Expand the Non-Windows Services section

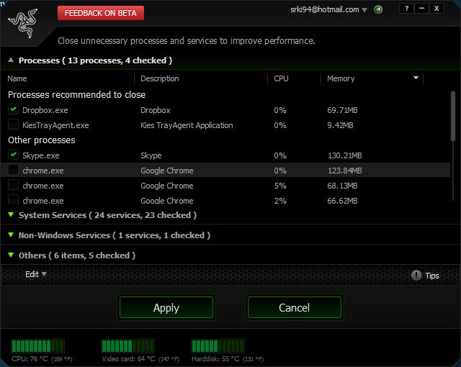click(x=11, y=235)
